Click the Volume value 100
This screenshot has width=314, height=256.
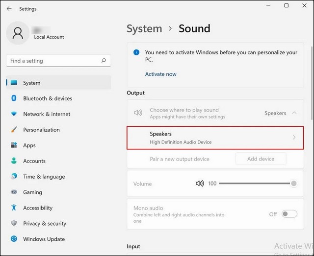212,184
